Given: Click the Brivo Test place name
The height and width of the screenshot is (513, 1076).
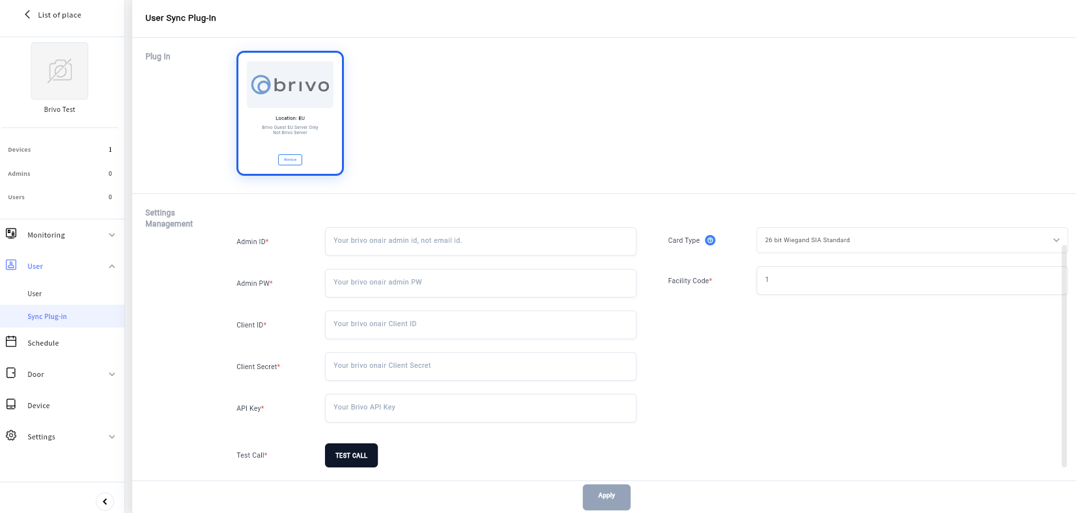Looking at the screenshot, I should [59, 109].
